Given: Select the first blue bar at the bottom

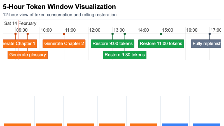Looking at the screenshot, I should pyautogui.click(x=175, y=125).
